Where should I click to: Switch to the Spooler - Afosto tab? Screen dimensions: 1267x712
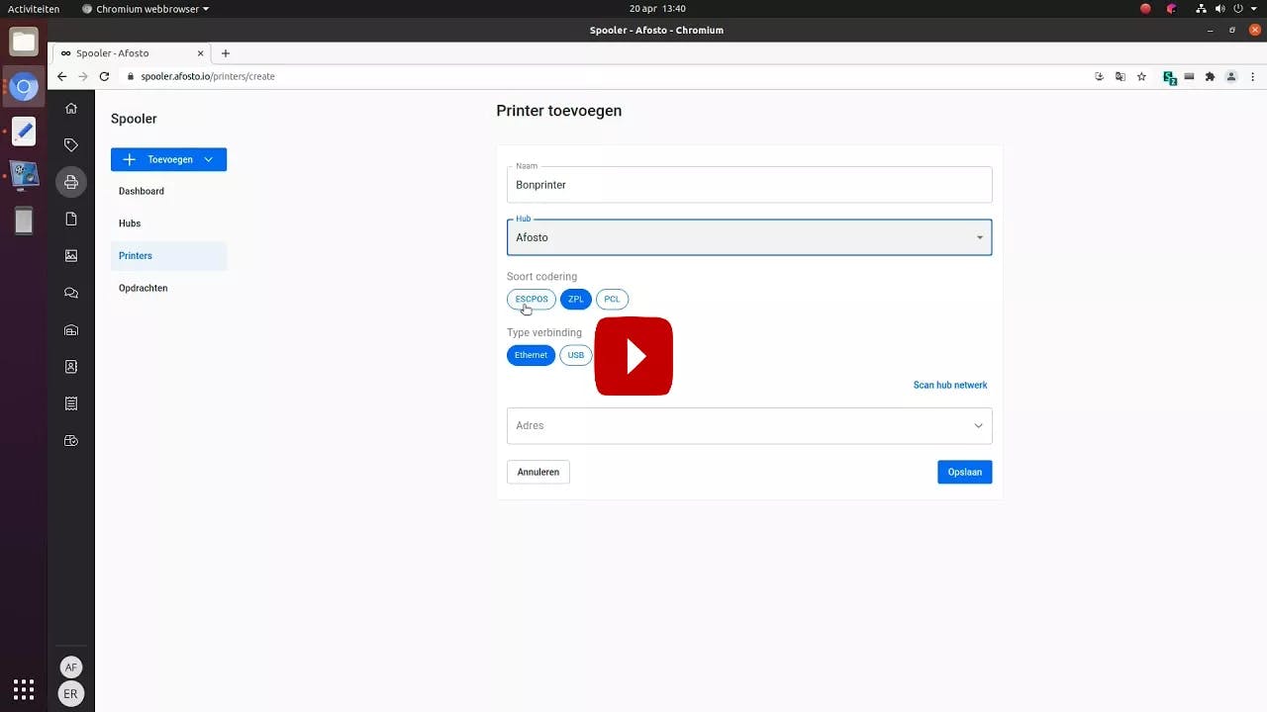click(133, 53)
